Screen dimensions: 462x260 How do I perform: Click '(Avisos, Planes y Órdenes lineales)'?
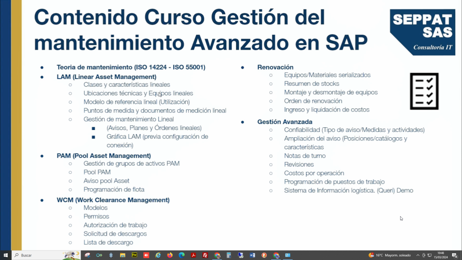point(154,128)
